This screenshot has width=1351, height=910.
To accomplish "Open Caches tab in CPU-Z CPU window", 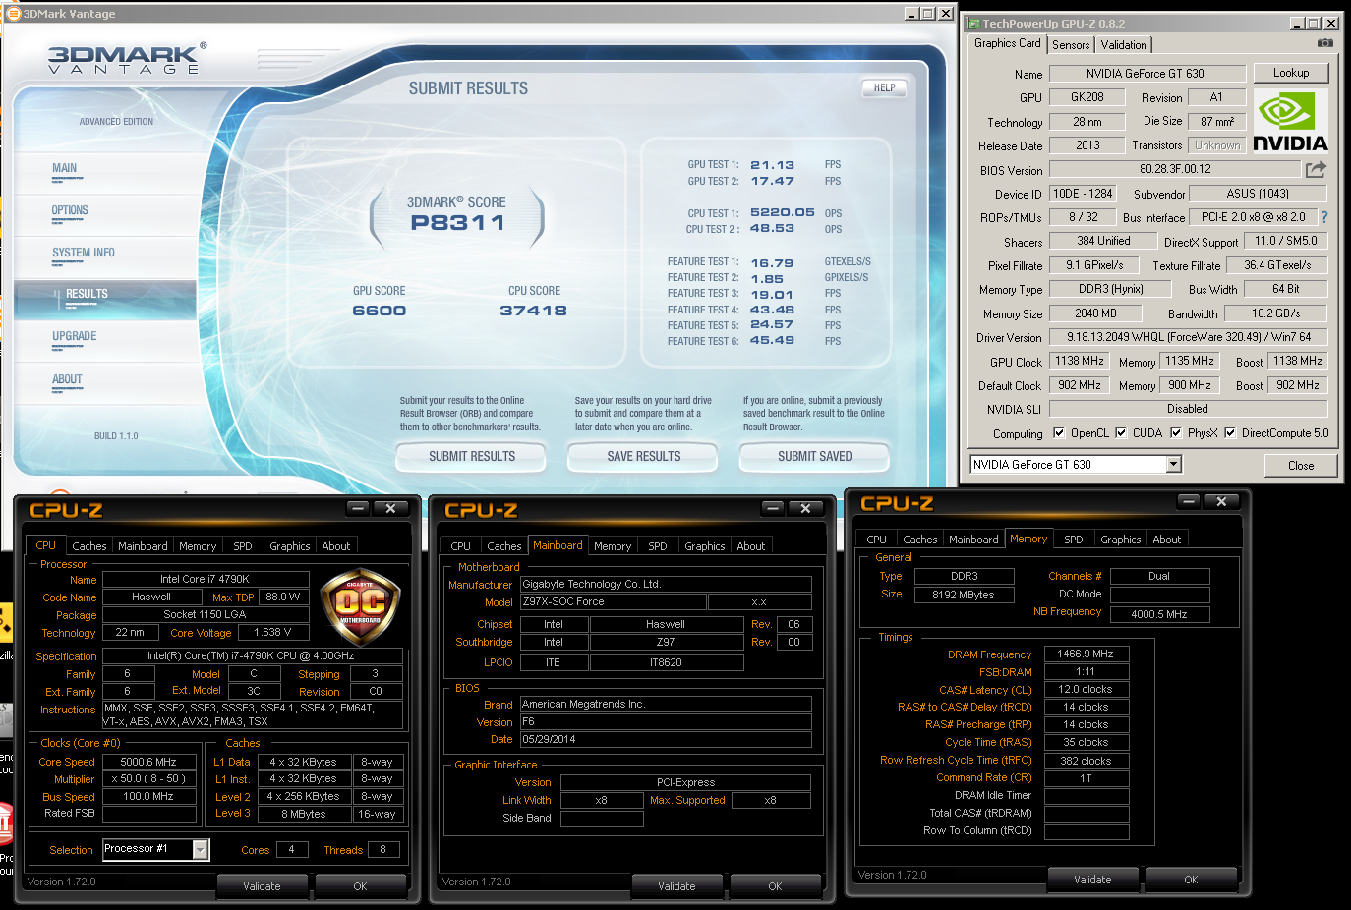I will click(x=89, y=546).
